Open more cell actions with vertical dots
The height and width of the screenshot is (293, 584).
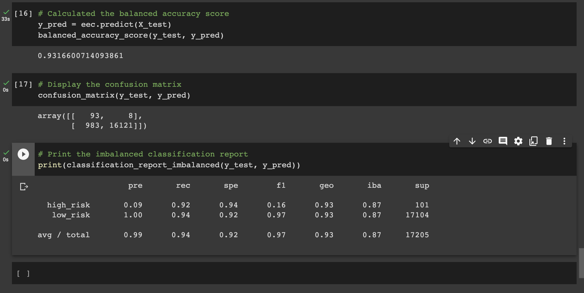tap(564, 141)
